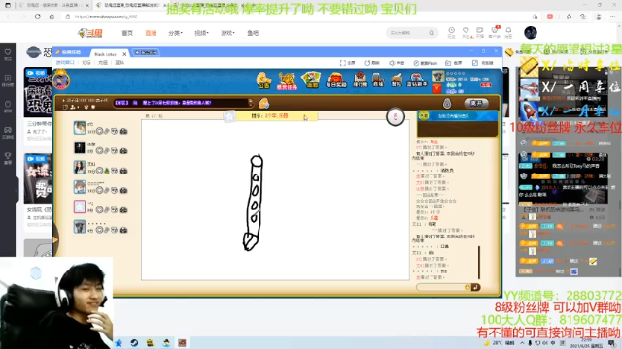
Task: Close the Black Lotus tab
Action: tap(124, 54)
